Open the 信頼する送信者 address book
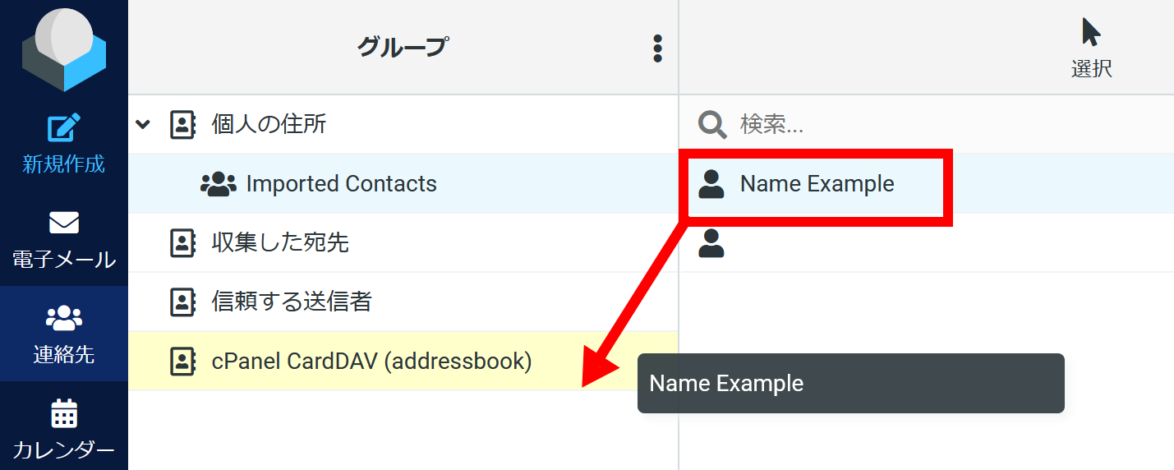Screen dimensions: 1174x470 [x=292, y=302]
